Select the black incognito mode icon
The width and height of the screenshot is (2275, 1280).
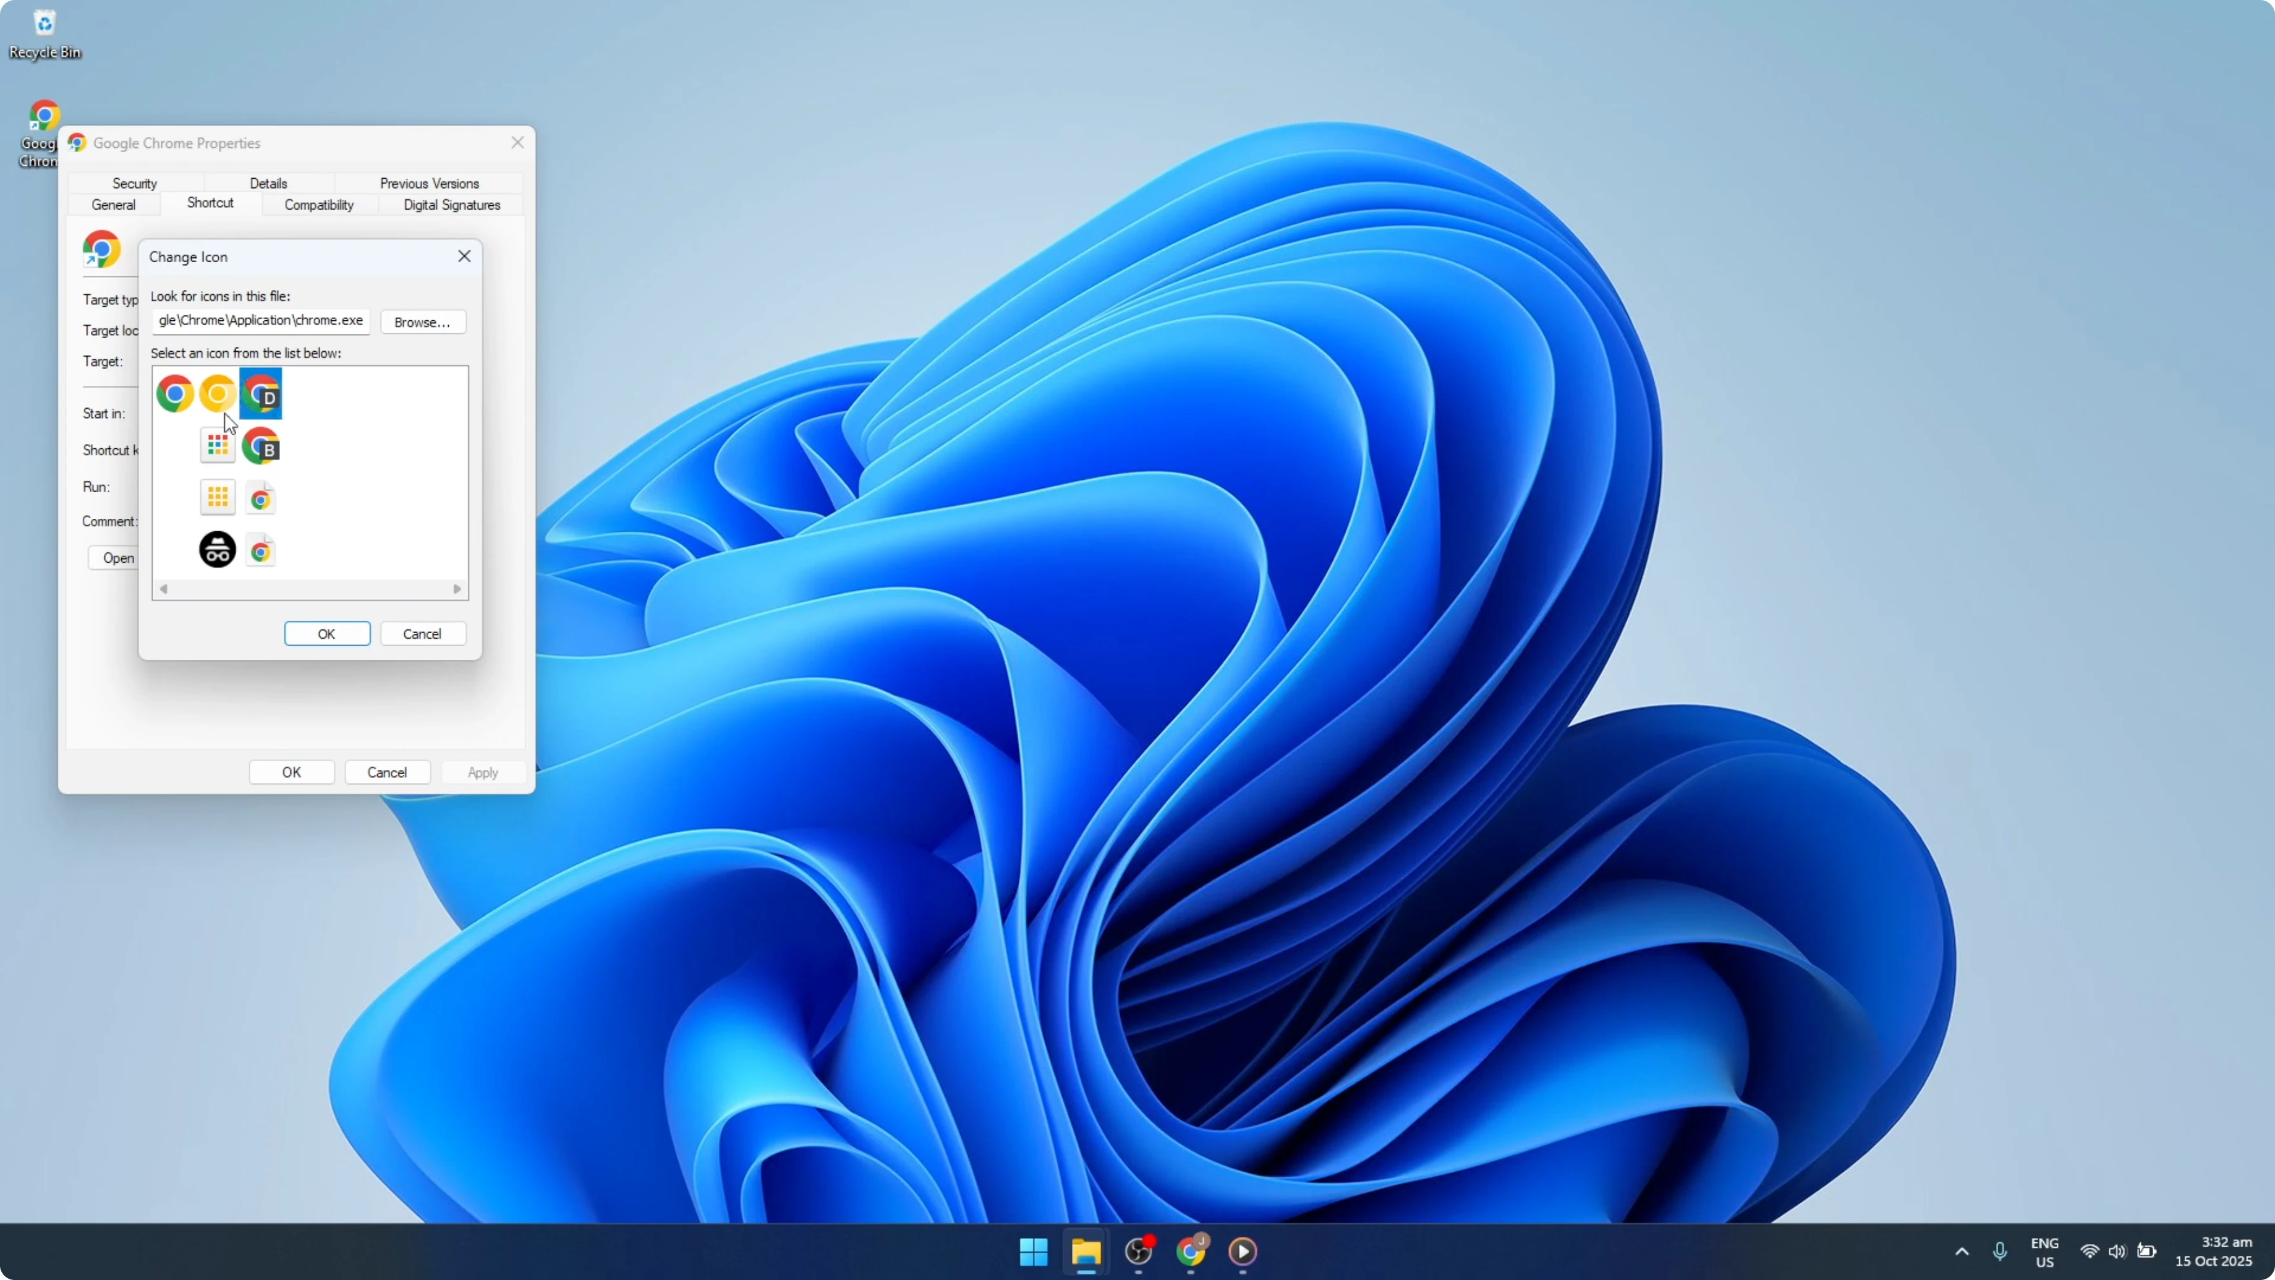[x=217, y=550]
